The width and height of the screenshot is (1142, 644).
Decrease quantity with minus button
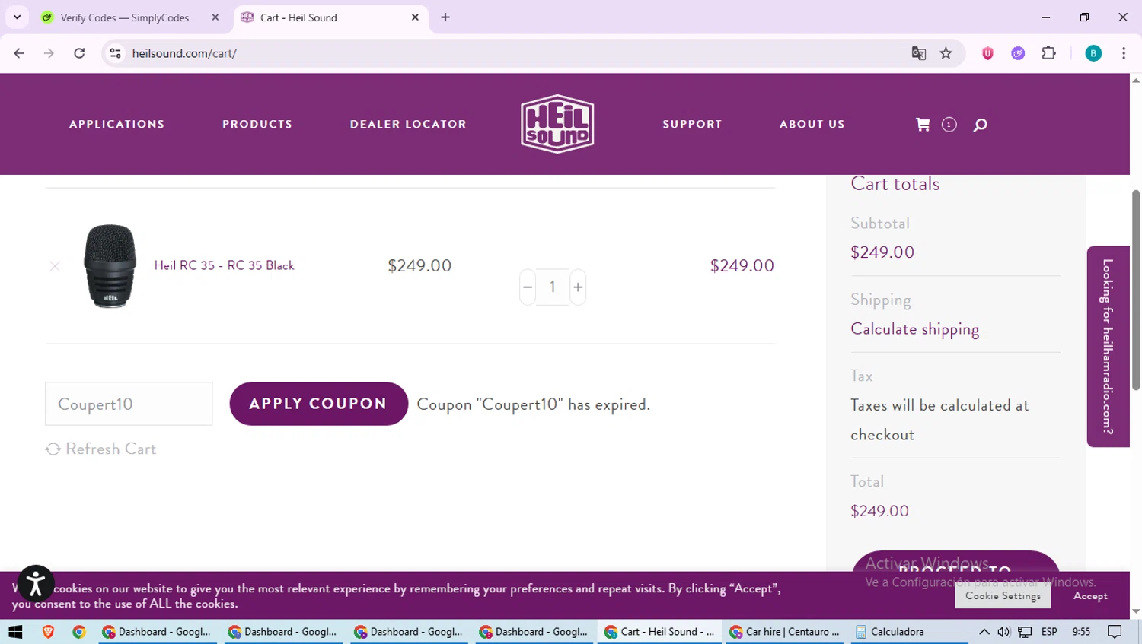coord(528,287)
